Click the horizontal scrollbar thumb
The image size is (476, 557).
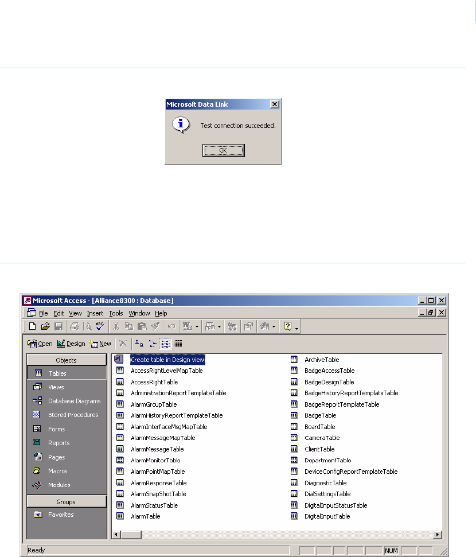click(131, 534)
